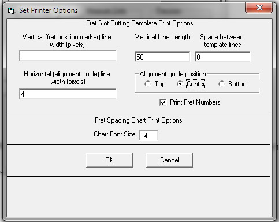
Task: Click the Chart Font Size text box
Action: point(148,135)
